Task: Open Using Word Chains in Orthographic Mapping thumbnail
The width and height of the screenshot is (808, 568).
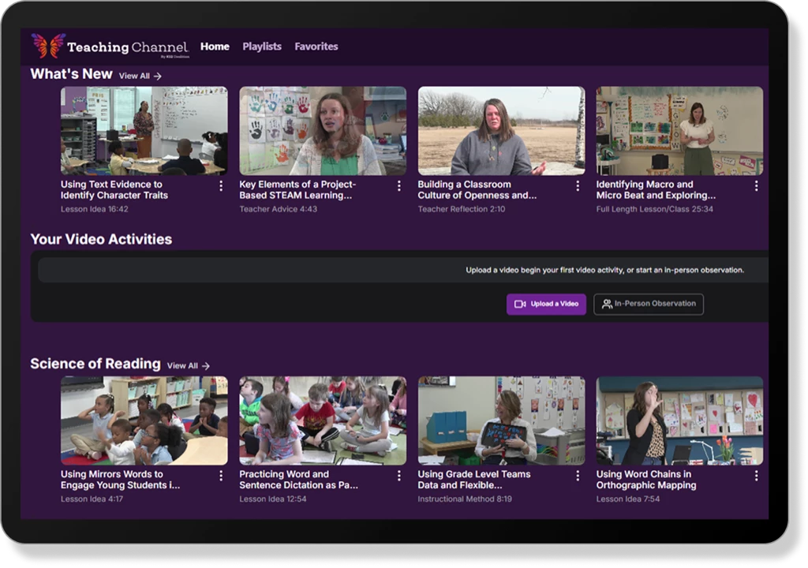Action: [x=679, y=420]
